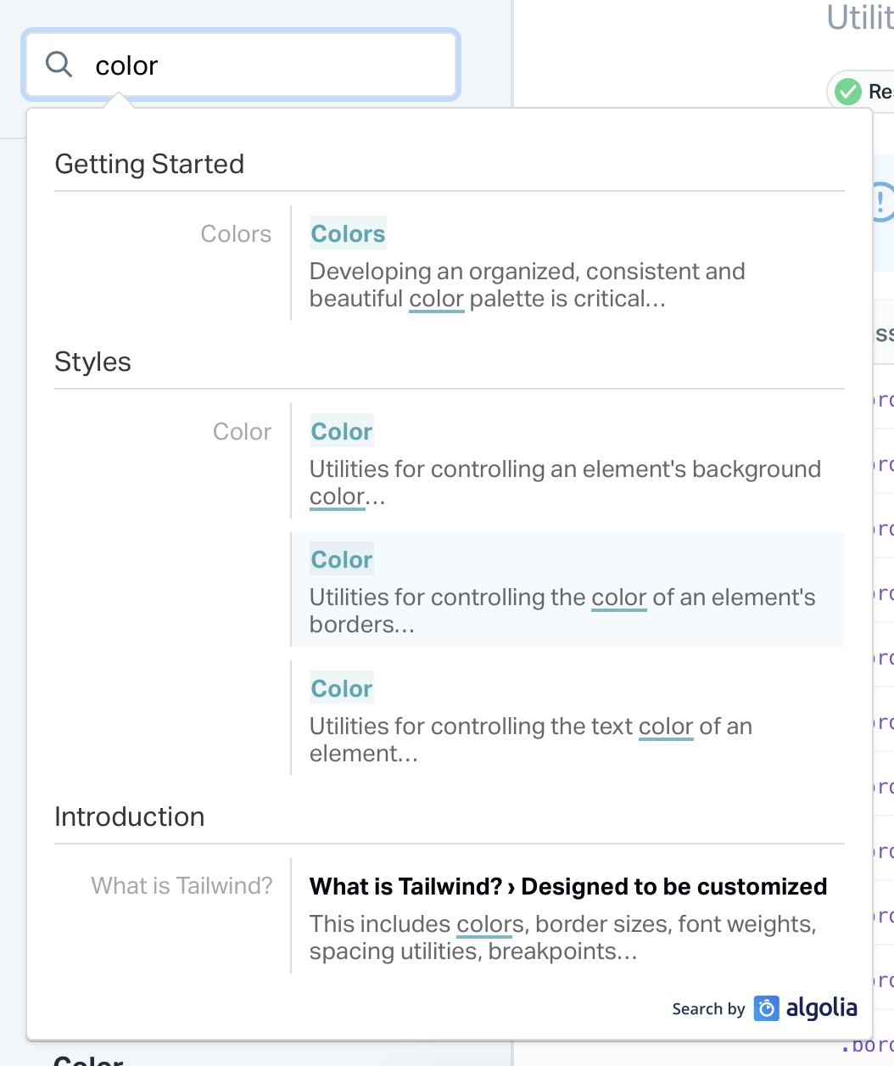Click the "Introduction" section header

129,816
